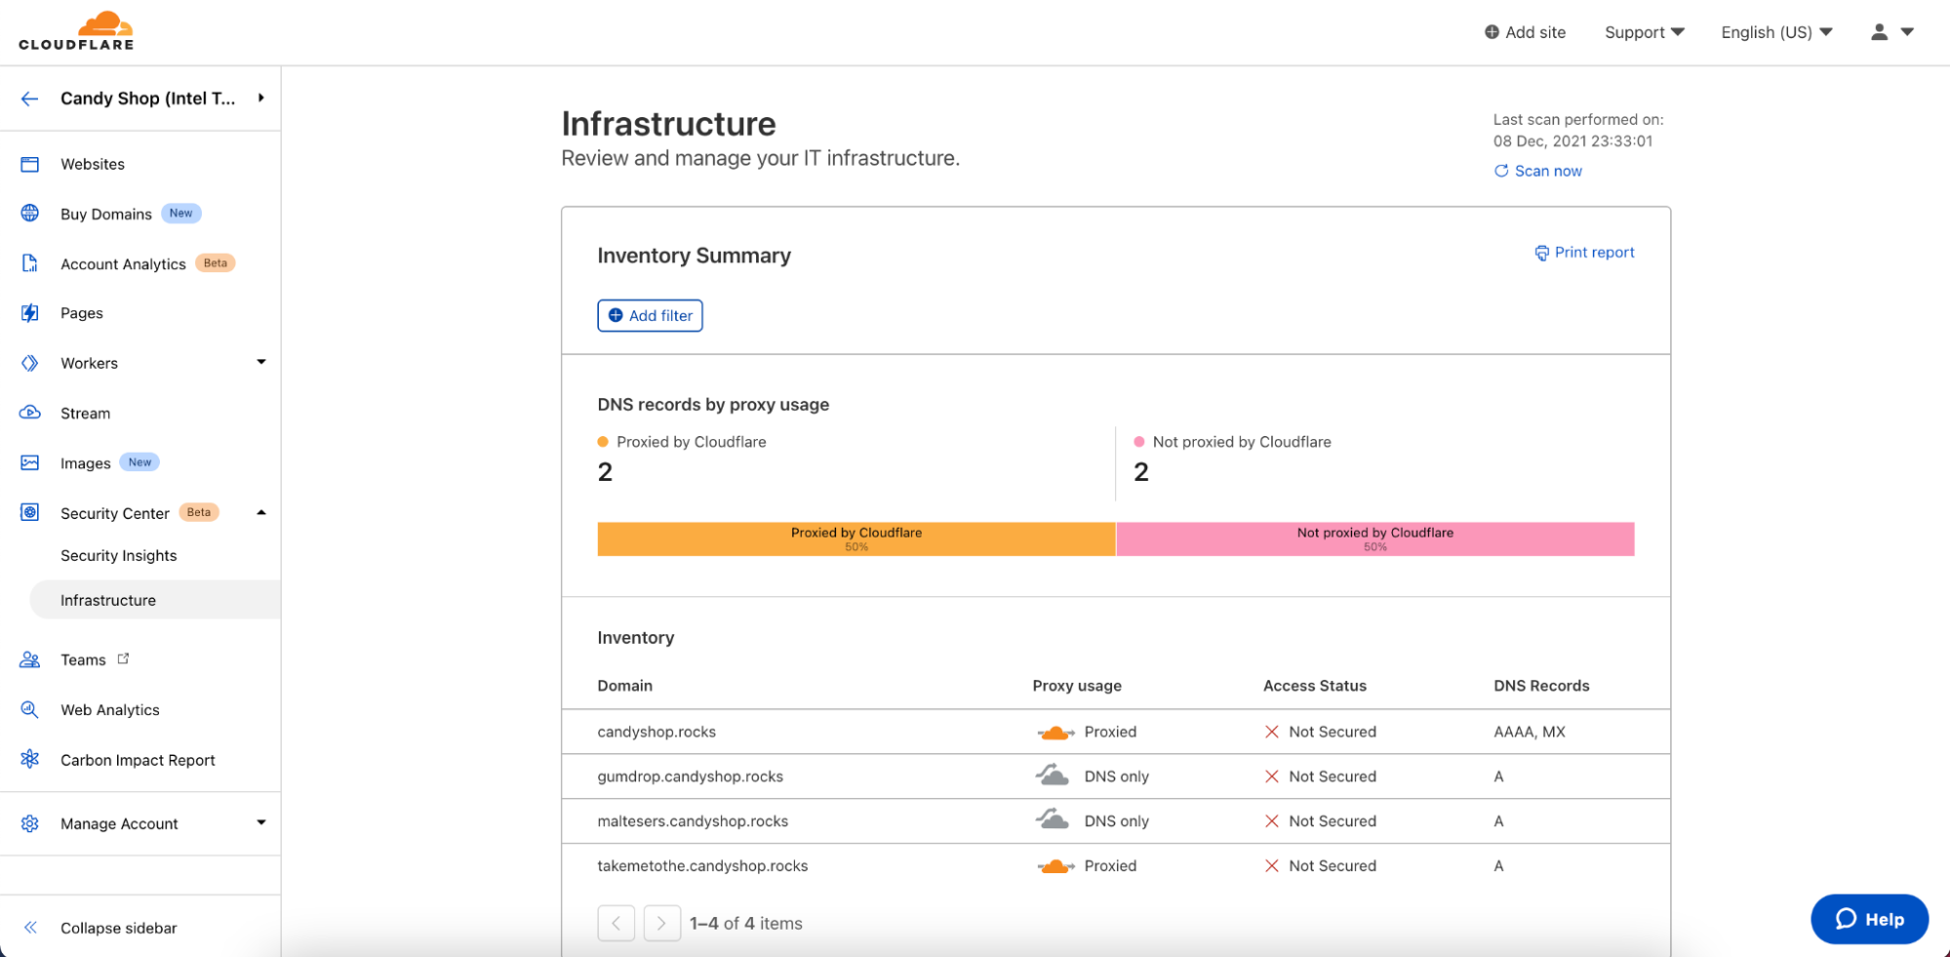Select Security Insights submenu item
The height and width of the screenshot is (957, 1950).
point(119,555)
